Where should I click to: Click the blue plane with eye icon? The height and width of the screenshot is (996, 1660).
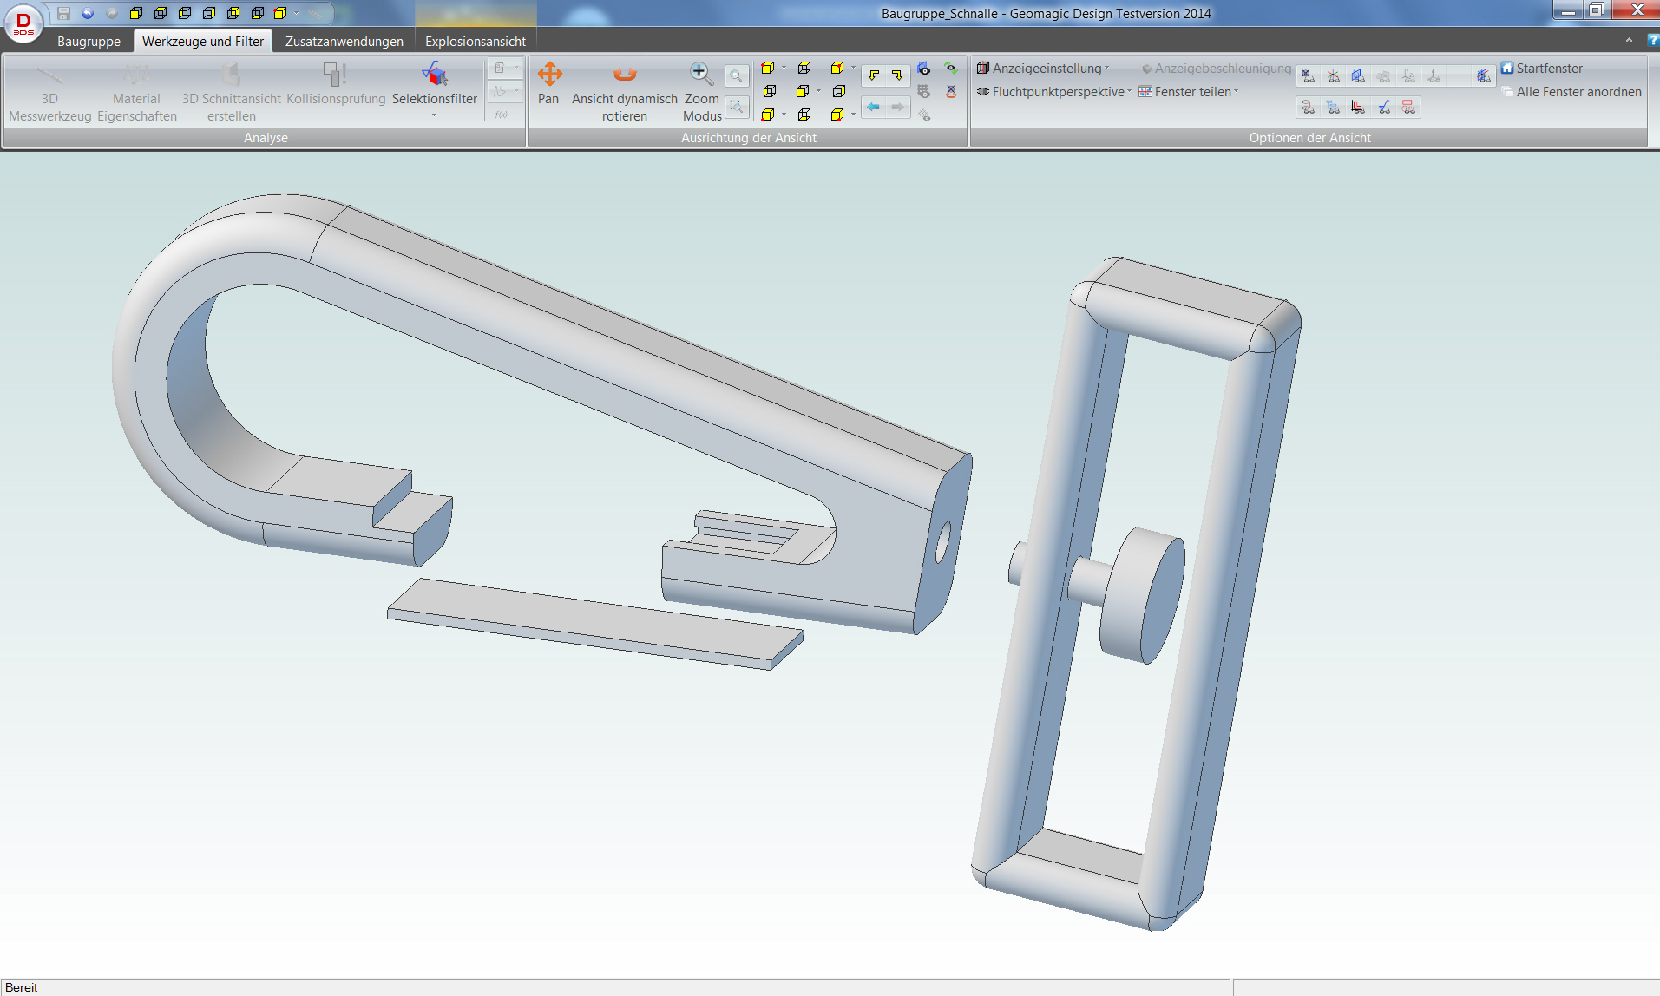(924, 69)
